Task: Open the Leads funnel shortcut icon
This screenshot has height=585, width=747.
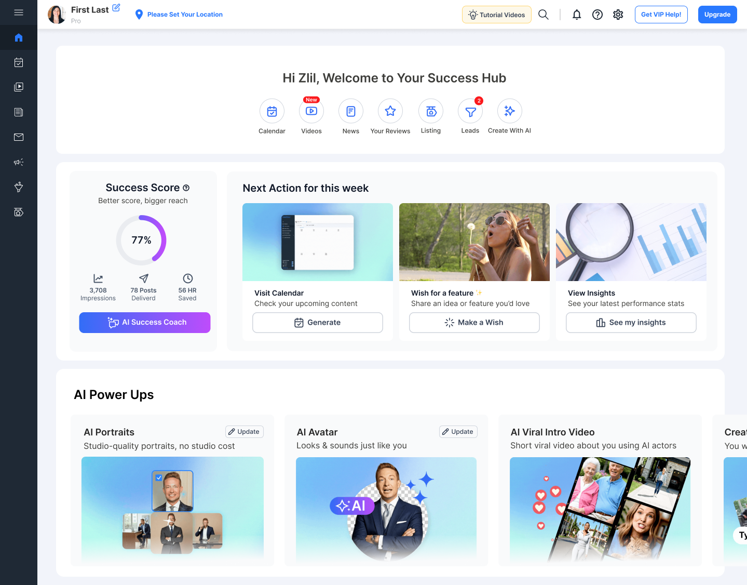Action: [x=470, y=111]
